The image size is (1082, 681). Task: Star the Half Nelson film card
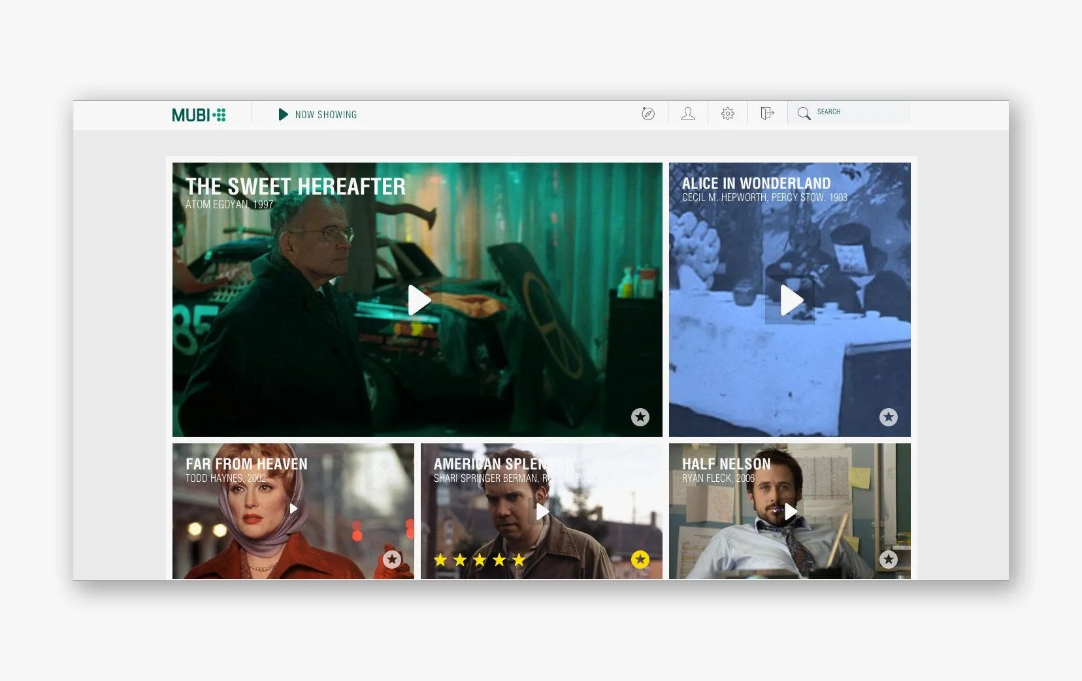pos(889,559)
